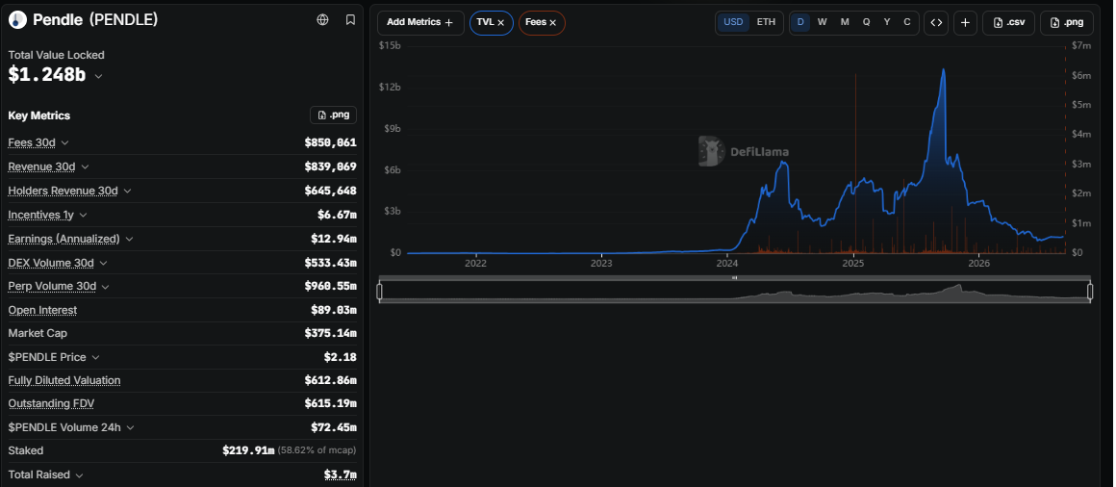This screenshot has width=1116, height=487.
Task: Remove the TVL metric chip
Action: coord(501,23)
